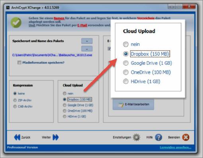The width and height of the screenshot is (203, 158).
Task: Click the blue package file path ending in .exe
Action: pyautogui.click(x=52, y=55)
